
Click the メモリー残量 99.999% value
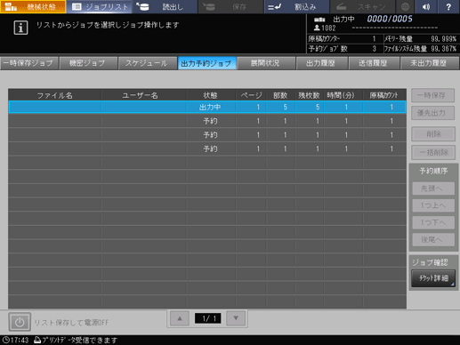tap(444, 39)
